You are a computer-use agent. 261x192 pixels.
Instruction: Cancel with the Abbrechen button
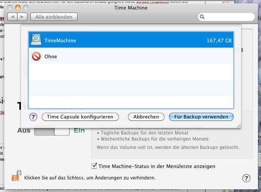(146, 117)
